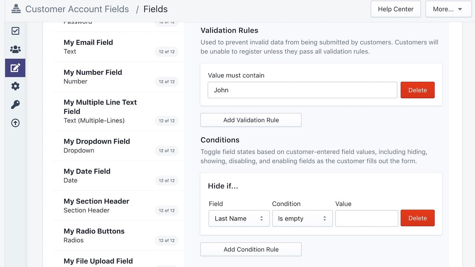Click the key access icon in sidebar
The height and width of the screenshot is (267, 475).
point(15,104)
